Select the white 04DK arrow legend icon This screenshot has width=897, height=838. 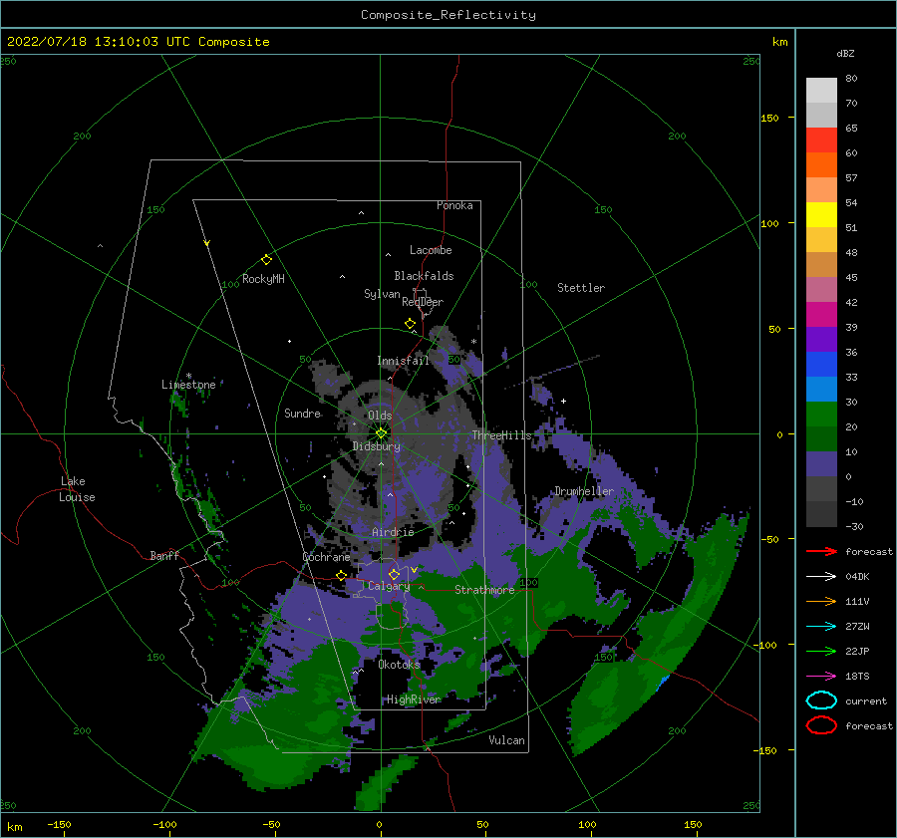[821, 576]
